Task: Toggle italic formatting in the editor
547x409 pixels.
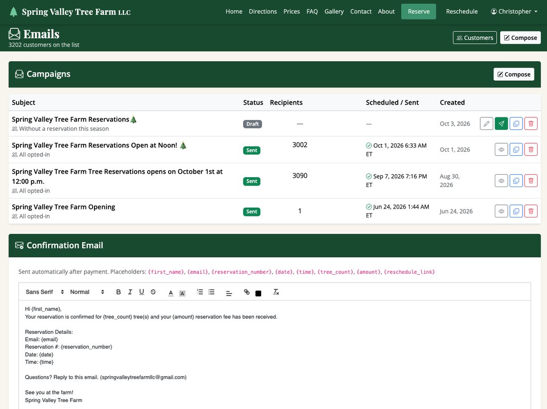Action: (130, 292)
